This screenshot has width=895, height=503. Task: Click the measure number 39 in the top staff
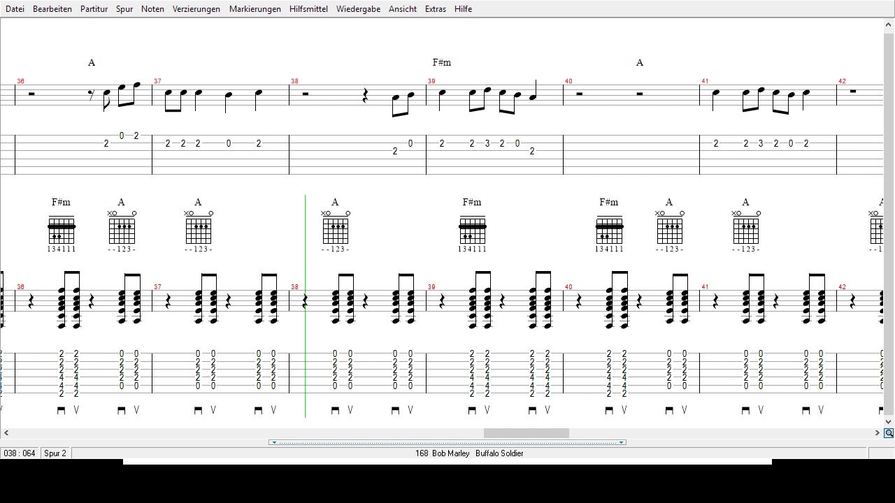(x=432, y=82)
